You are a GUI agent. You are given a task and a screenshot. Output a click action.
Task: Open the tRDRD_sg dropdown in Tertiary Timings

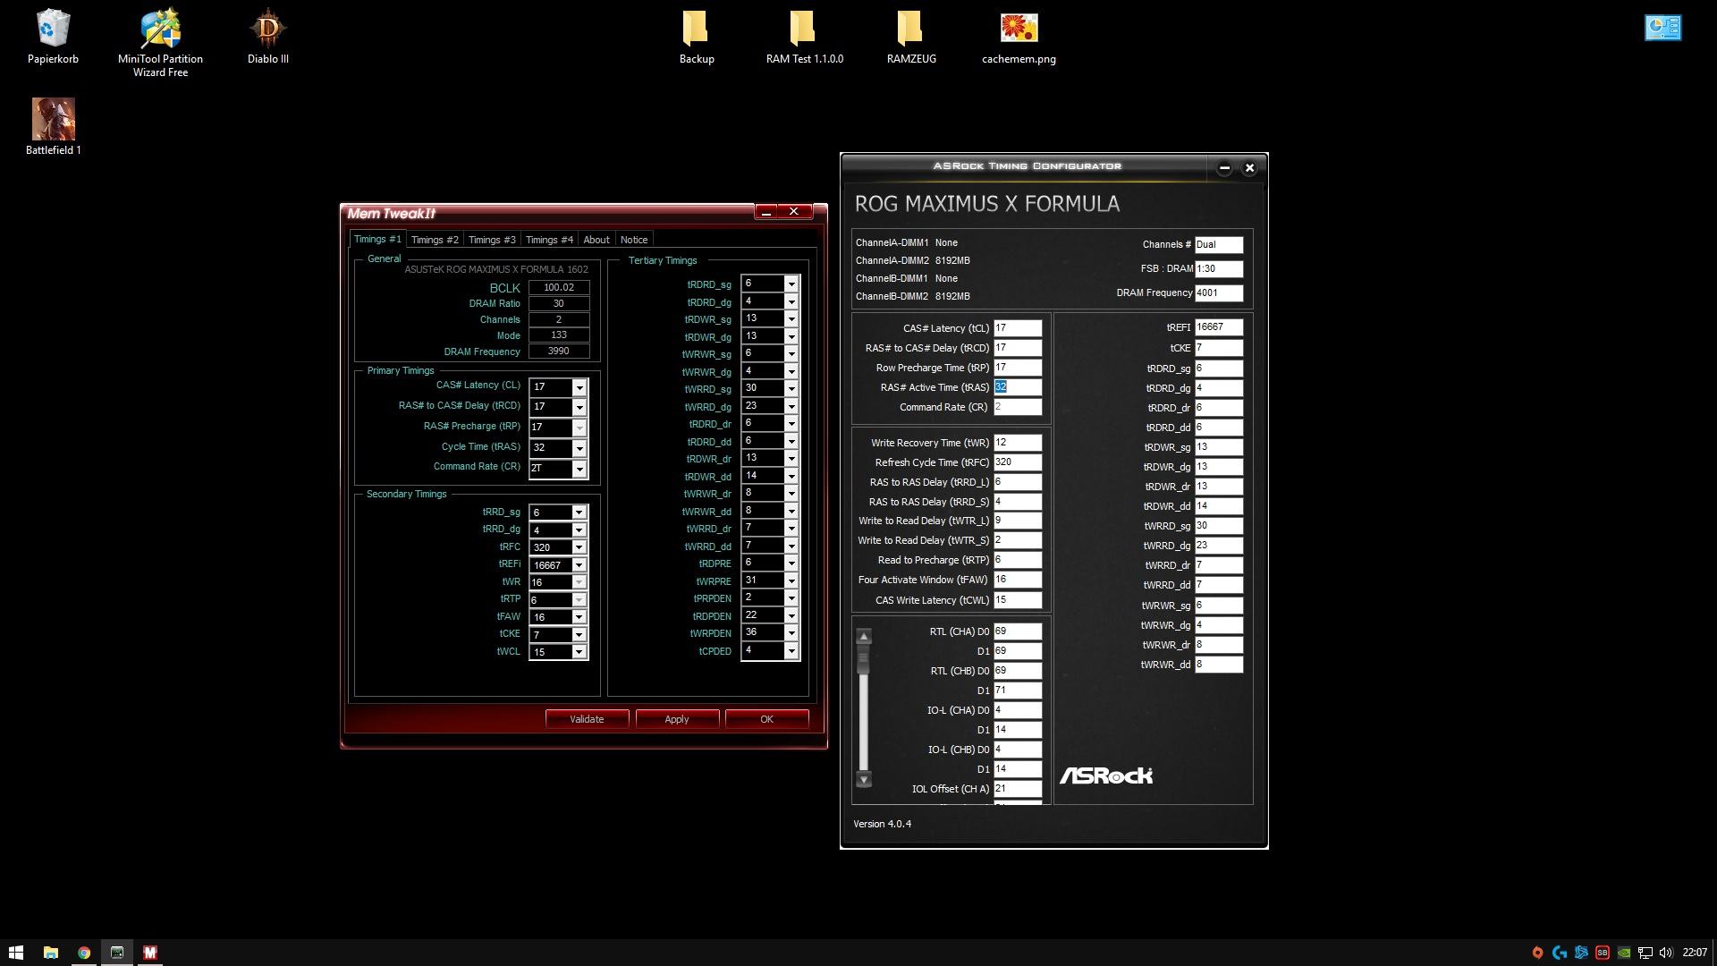point(791,284)
